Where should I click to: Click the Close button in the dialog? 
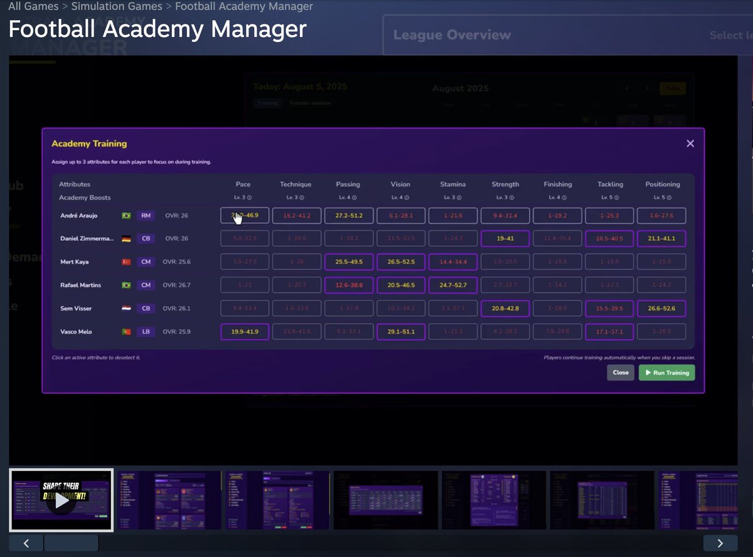tap(621, 373)
